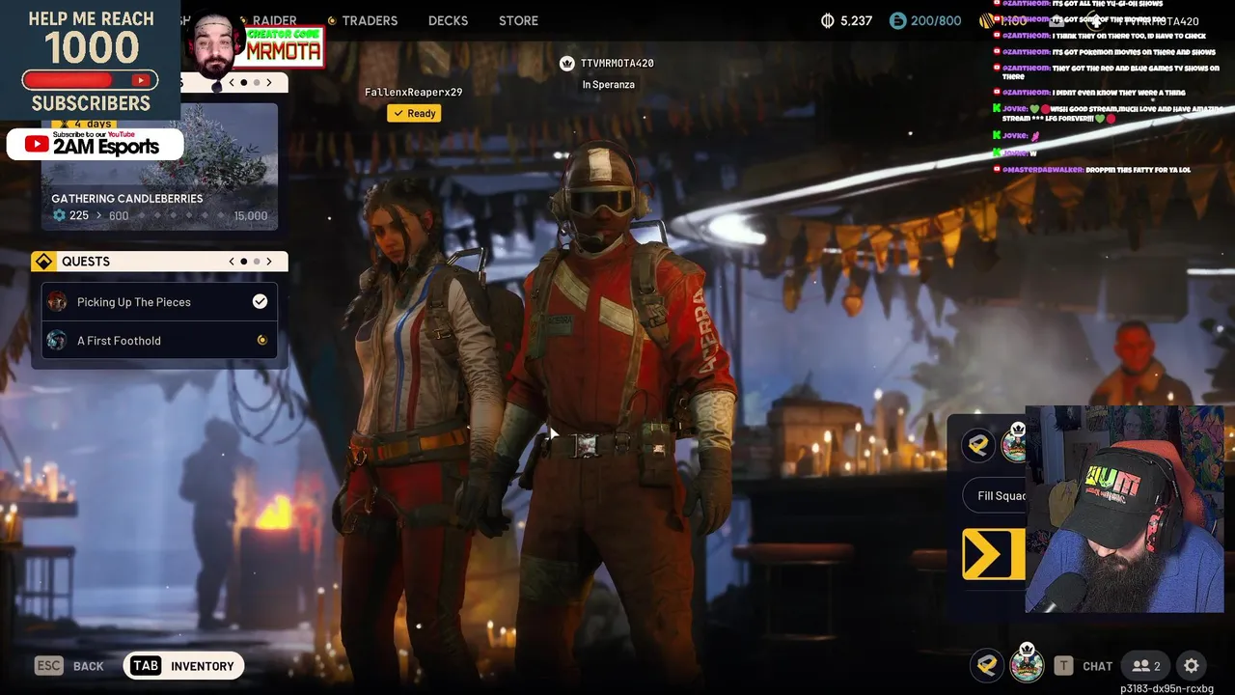Open INVENTORY with the TAB prompt
The height and width of the screenshot is (695, 1235).
tap(183, 666)
